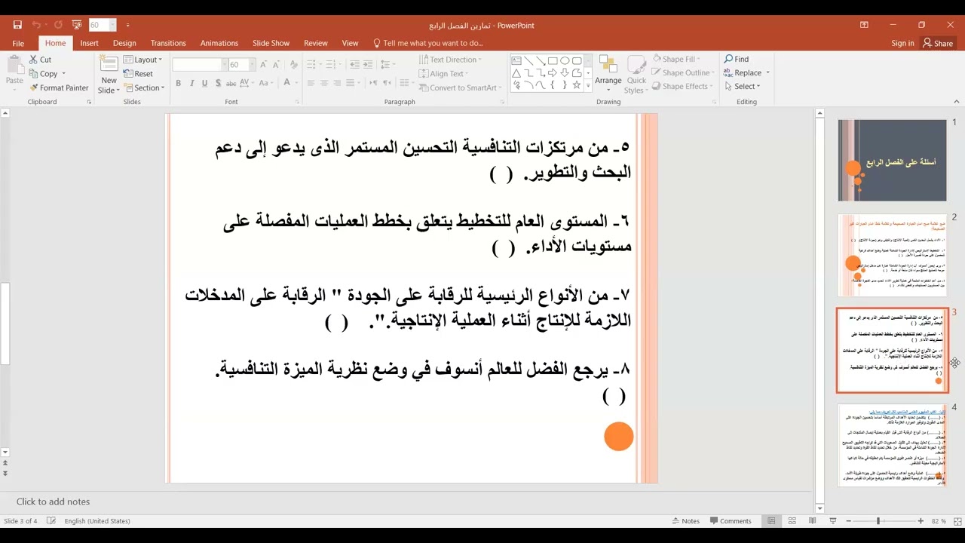
Task: Select slide 4 thumbnail in right panel
Action: point(892,446)
